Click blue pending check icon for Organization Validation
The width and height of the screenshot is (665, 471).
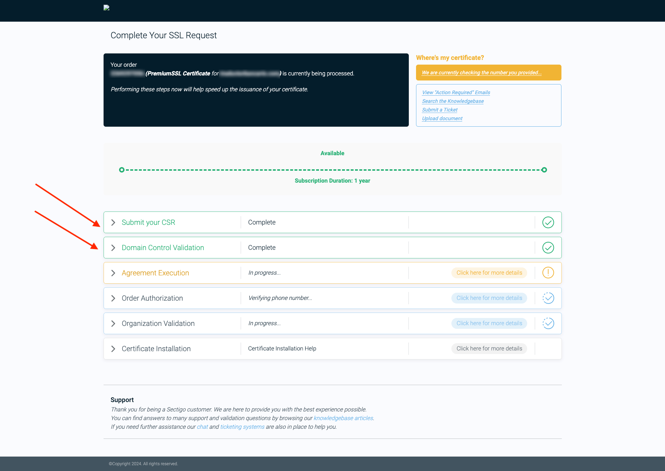pyautogui.click(x=548, y=323)
